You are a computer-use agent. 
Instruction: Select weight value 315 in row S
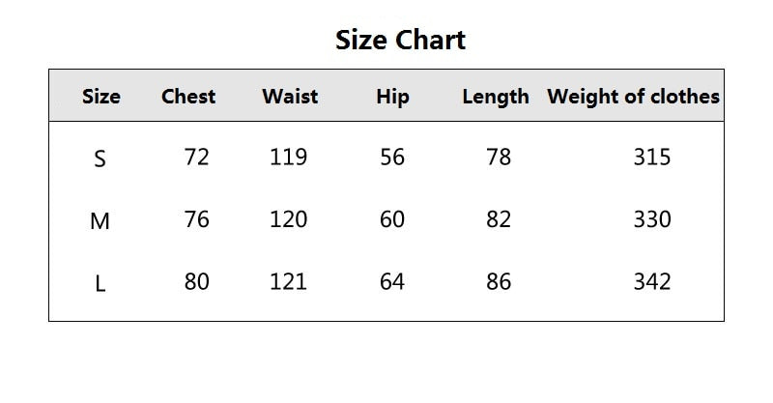click(x=651, y=157)
